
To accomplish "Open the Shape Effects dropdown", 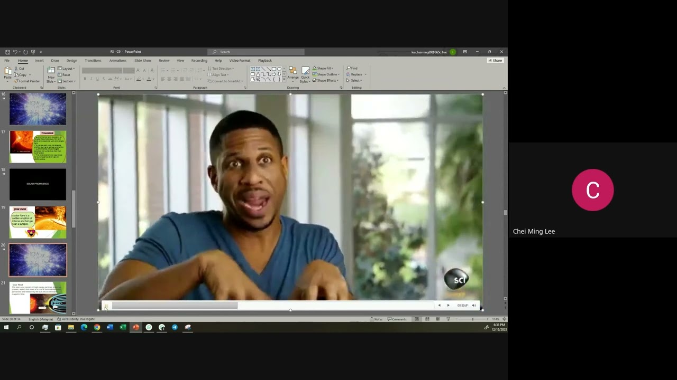I will coord(326,81).
